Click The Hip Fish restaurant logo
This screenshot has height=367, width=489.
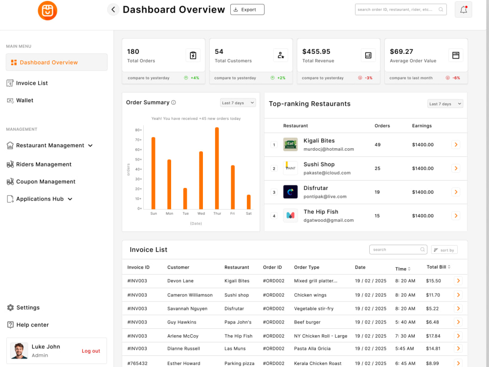tap(290, 216)
